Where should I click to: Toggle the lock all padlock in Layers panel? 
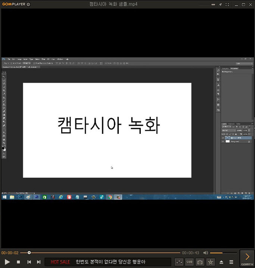point(236,134)
